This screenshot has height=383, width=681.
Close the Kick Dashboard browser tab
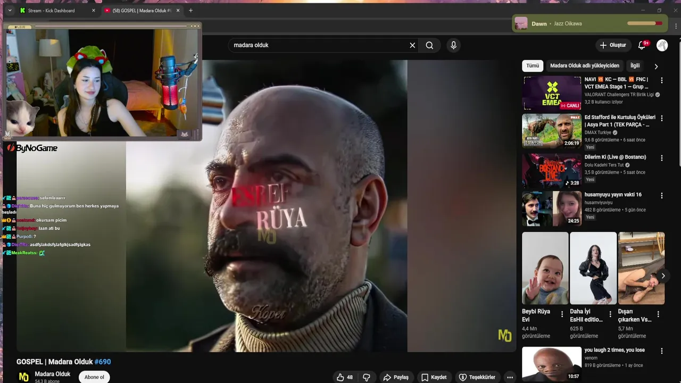[94, 11]
